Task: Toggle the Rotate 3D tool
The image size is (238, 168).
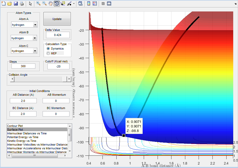Action: click(x=57, y=4)
